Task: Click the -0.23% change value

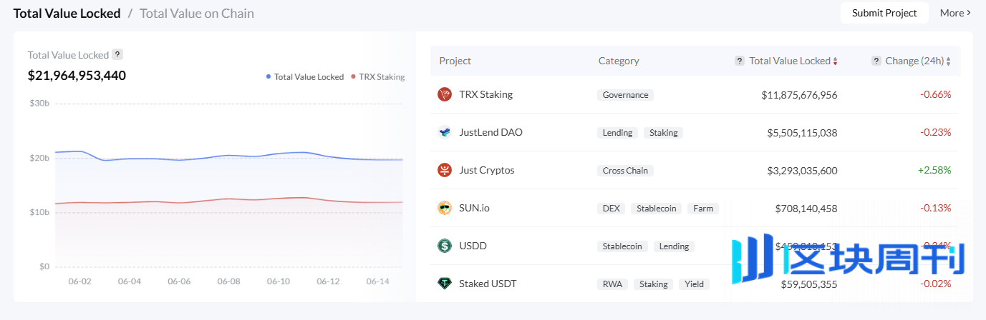Action: click(x=936, y=132)
